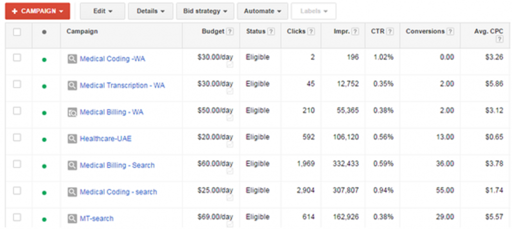Tick the checkbox for Medical Coding - search
Viewport: 512px width, 229px height.
pyautogui.click(x=17, y=191)
